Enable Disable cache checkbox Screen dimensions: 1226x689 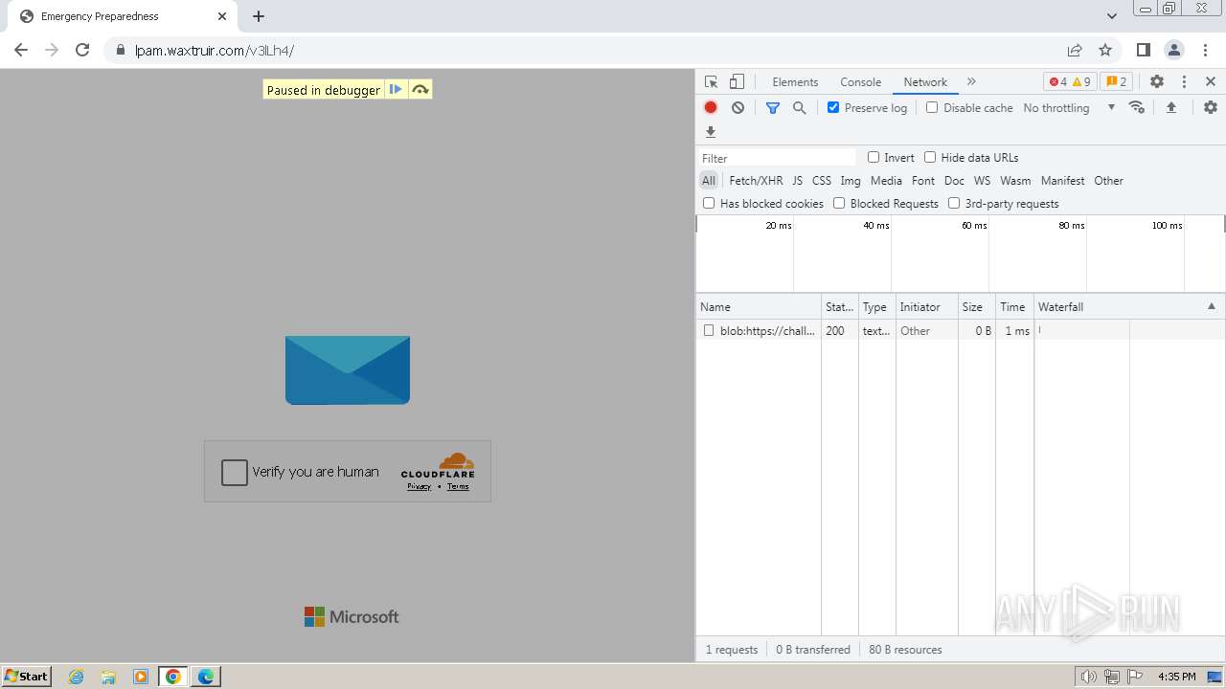(932, 108)
